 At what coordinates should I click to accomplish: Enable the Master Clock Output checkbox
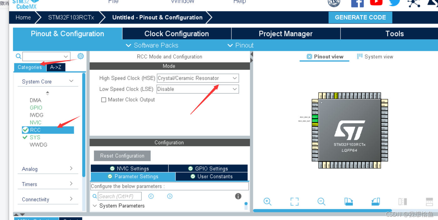[x=104, y=100]
